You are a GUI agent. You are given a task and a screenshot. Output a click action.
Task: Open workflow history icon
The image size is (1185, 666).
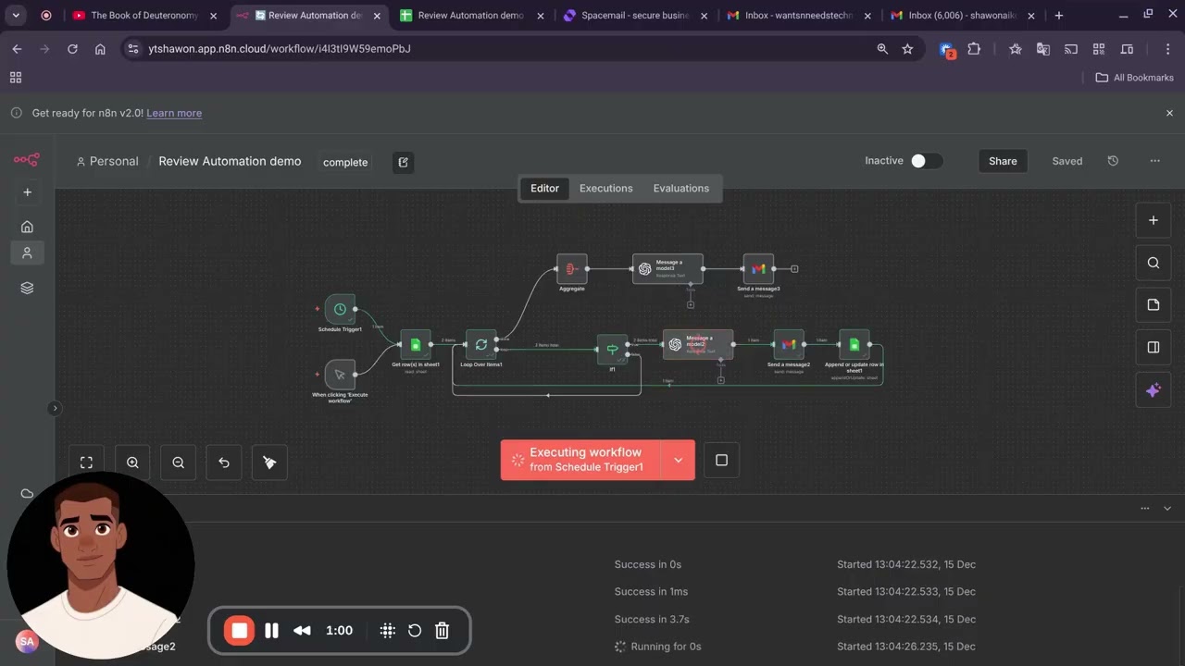point(1113,161)
